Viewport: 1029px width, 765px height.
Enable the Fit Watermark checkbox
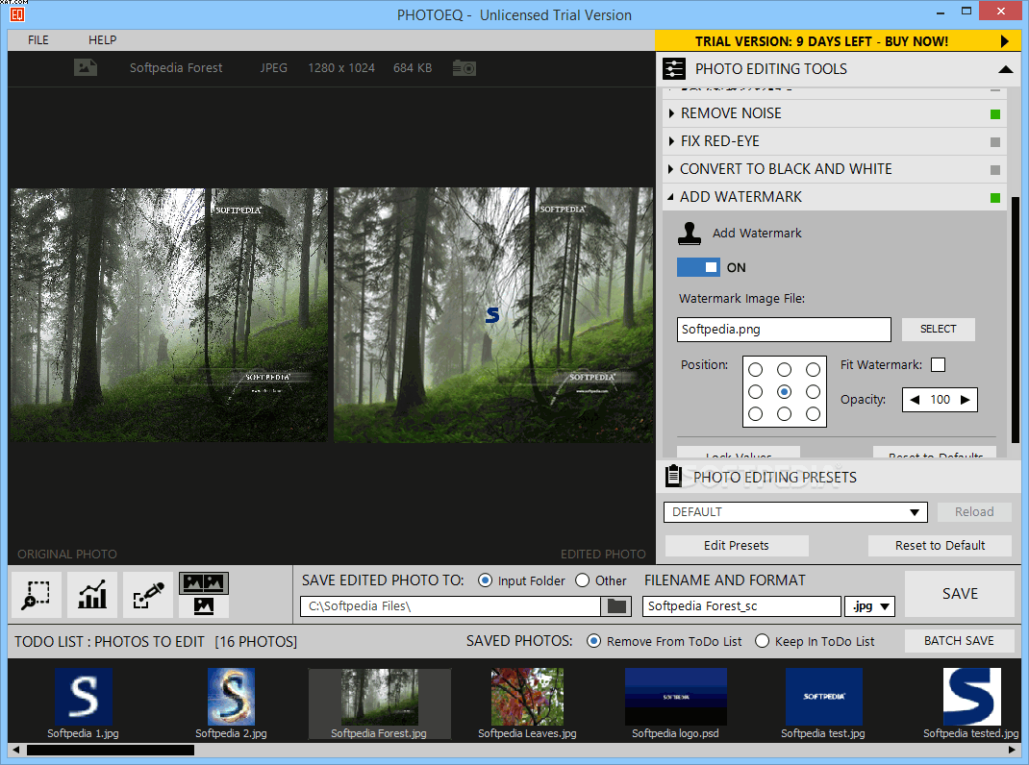[x=939, y=365]
